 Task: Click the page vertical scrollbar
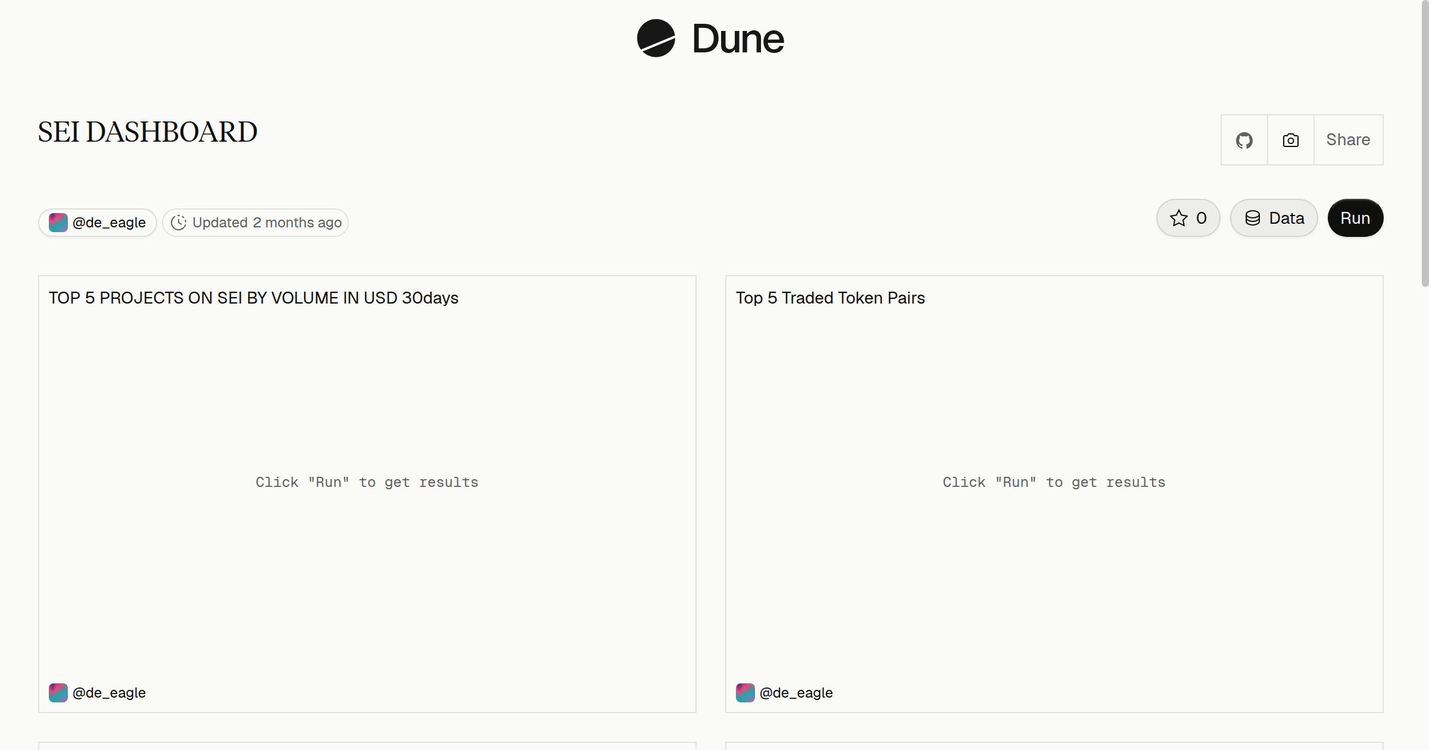pyautogui.click(x=1424, y=143)
